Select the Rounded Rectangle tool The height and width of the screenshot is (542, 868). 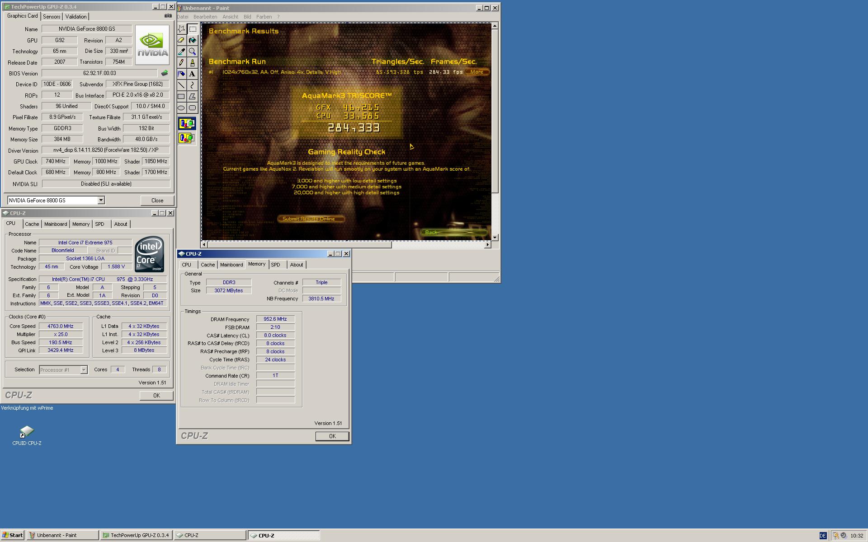click(x=193, y=107)
